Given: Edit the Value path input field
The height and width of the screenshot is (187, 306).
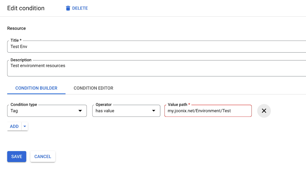Looking at the screenshot, I should pos(208,111).
